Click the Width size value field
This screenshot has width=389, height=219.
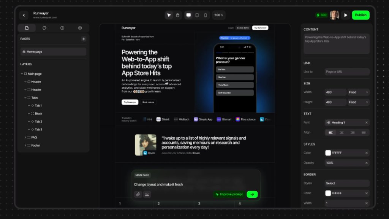(335, 92)
